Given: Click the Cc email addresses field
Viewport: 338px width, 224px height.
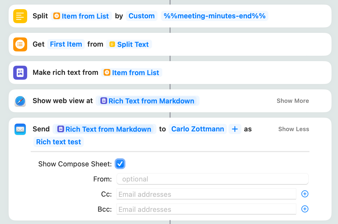Looking at the screenshot, I should point(206,194).
